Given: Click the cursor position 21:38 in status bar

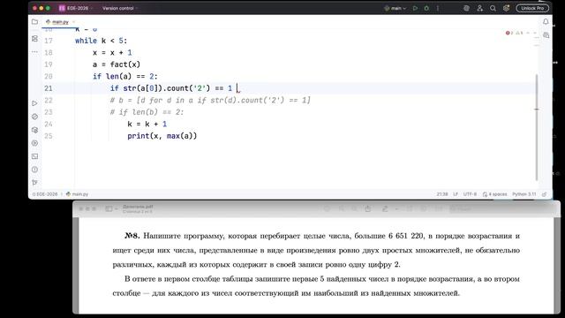Looking at the screenshot, I should pyautogui.click(x=442, y=194).
